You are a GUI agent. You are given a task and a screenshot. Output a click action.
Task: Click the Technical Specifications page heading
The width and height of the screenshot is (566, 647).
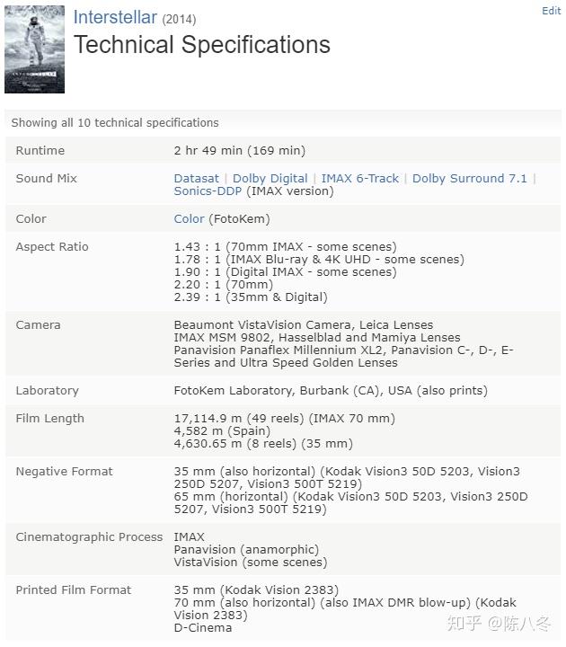[202, 45]
